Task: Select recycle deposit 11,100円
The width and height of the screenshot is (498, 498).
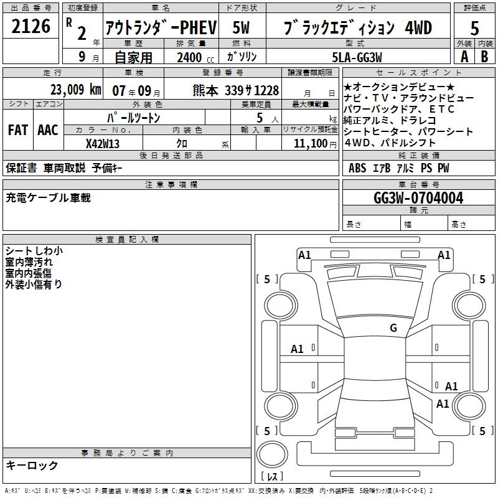Action: (x=315, y=144)
